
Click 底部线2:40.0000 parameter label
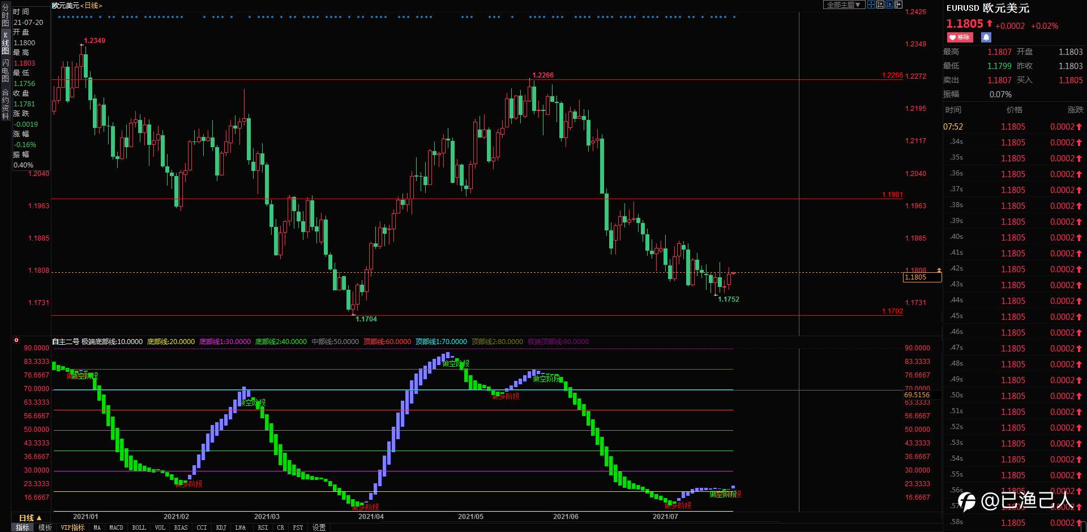[281, 341]
